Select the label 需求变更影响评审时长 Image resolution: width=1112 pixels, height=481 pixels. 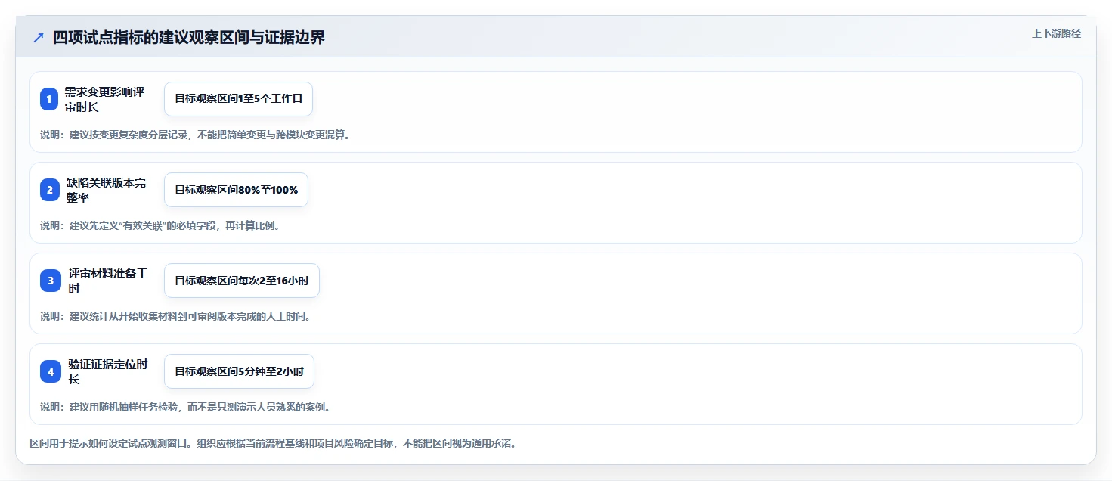point(104,99)
